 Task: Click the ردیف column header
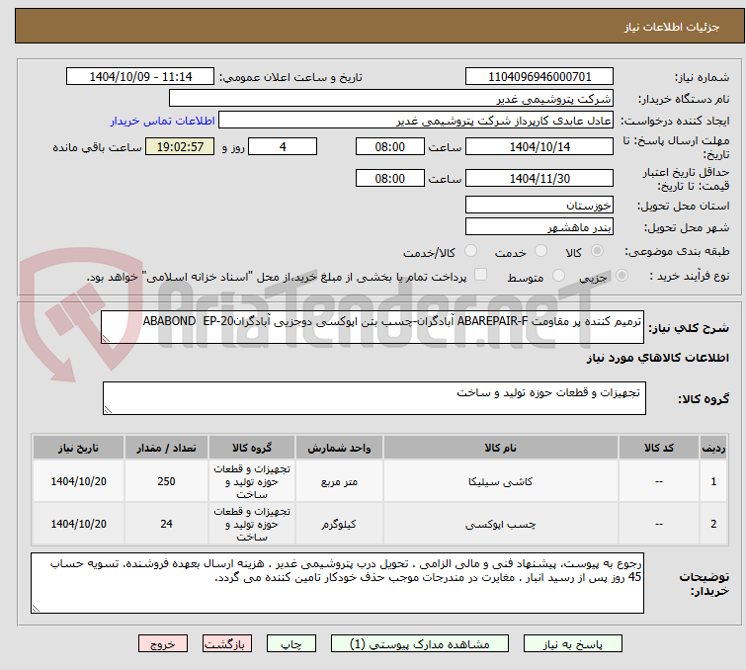tap(713, 448)
